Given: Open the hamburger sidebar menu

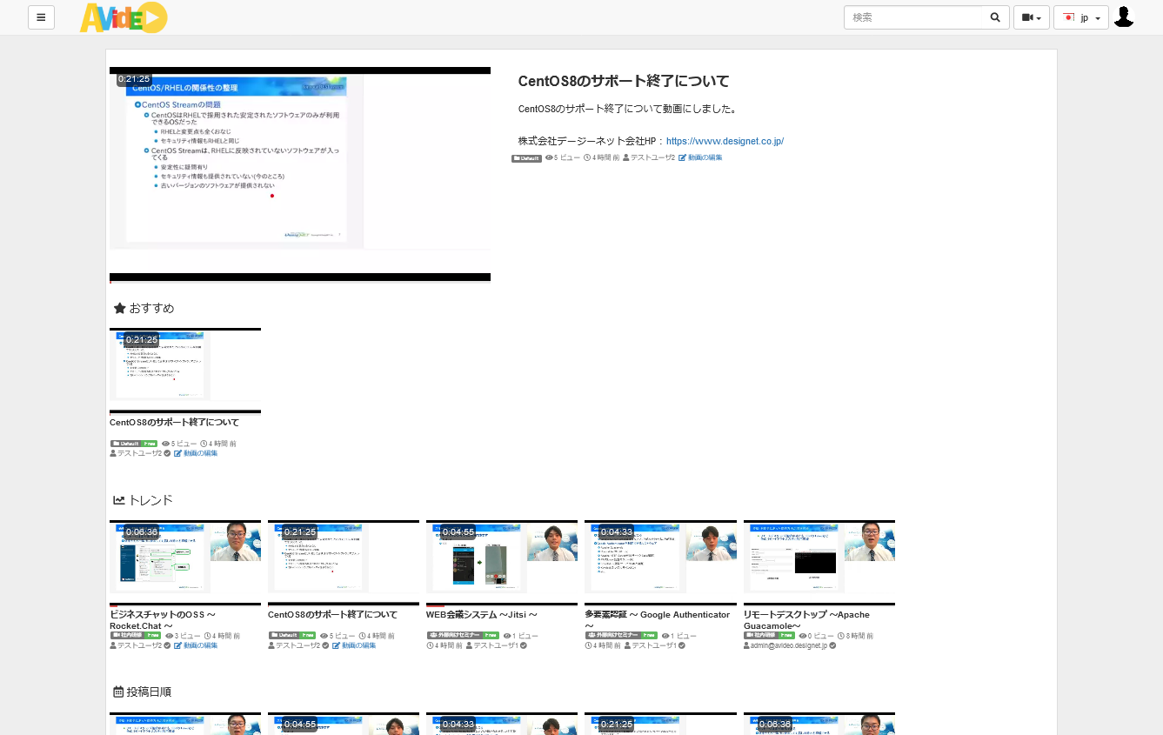Looking at the screenshot, I should tap(41, 17).
